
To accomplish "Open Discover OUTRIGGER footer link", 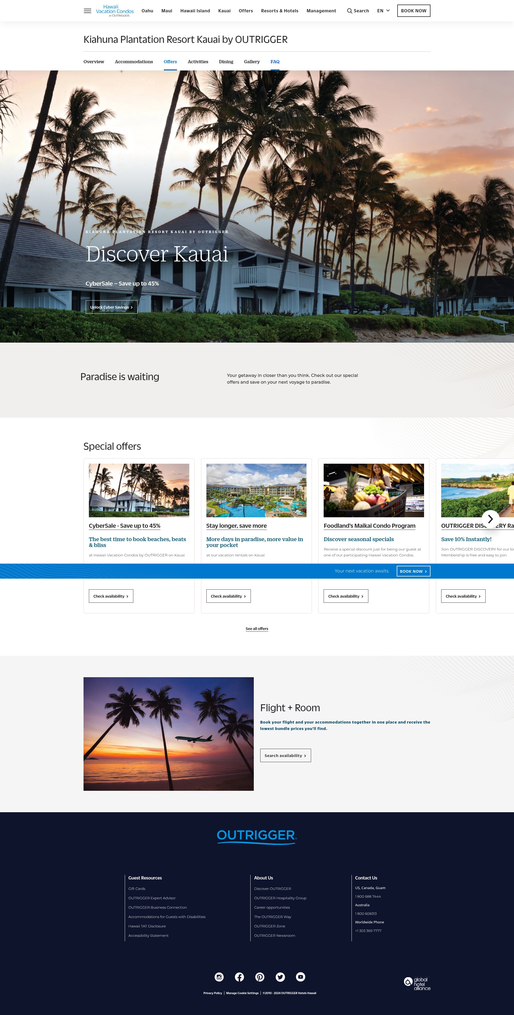I will click(273, 889).
